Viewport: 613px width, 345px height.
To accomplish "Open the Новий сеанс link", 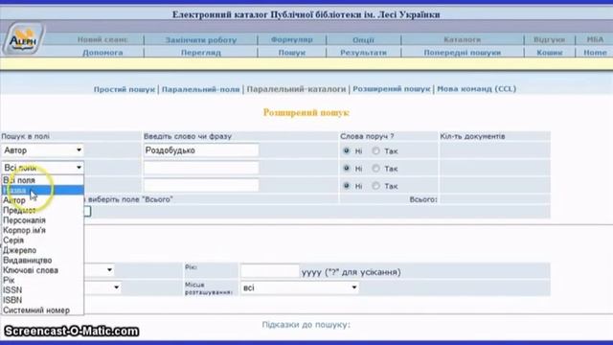I will [x=102, y=39].
